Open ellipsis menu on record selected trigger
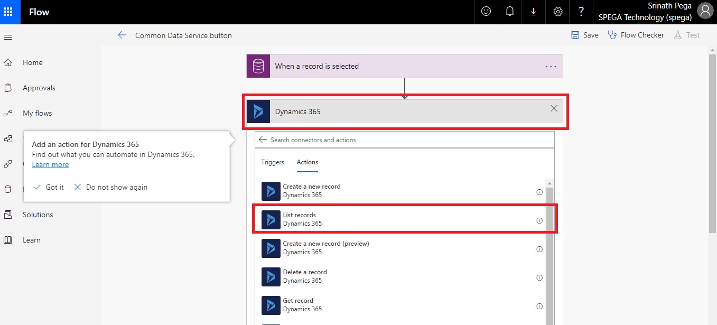The height and width of the screenshot is (325, 717). pyautogui.click(x=551, y=67)
